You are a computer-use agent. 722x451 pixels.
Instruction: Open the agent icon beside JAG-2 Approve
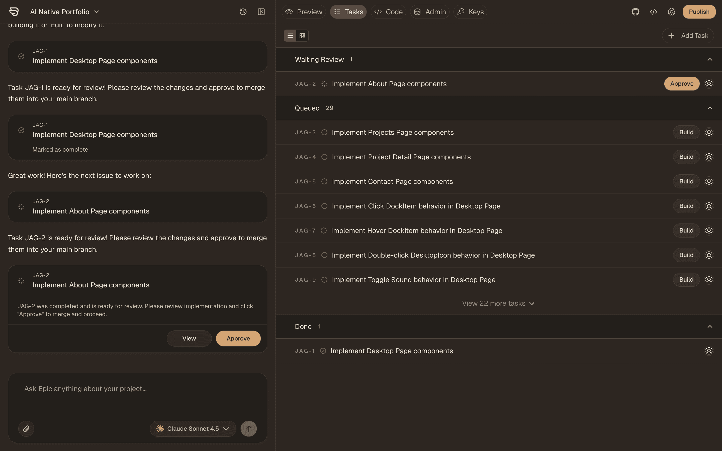point(708,83)
